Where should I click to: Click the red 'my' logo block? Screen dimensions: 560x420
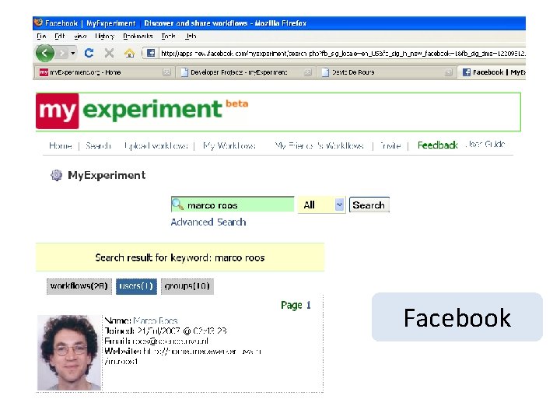pos(57,110)
